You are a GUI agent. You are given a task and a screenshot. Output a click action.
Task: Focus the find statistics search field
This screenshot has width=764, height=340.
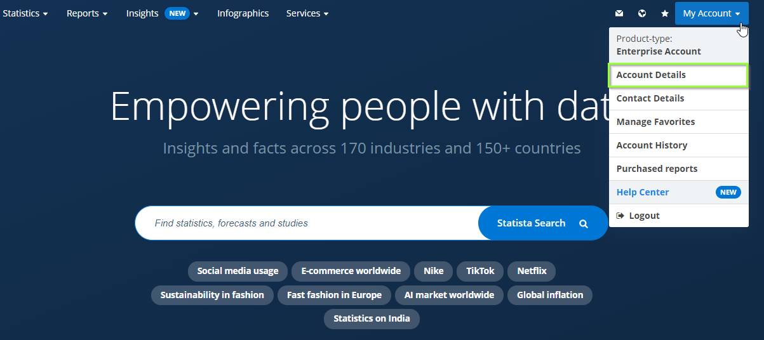click(307, 223)
